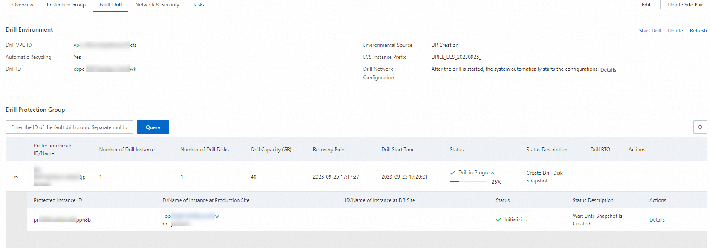
Task: Open Network & Security tab
Action: tap(157, 5)
